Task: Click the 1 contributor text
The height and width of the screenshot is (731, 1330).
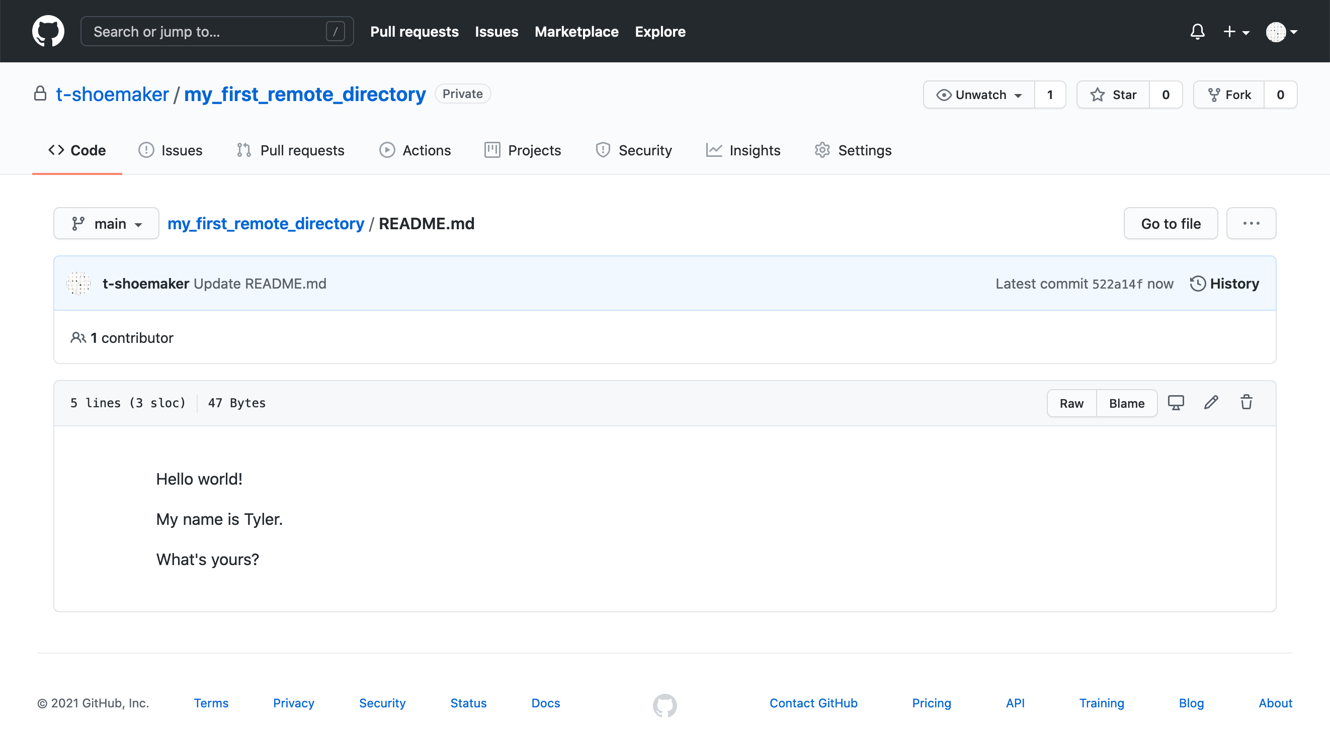Action: pyautogui.click(x=122, y=338)
